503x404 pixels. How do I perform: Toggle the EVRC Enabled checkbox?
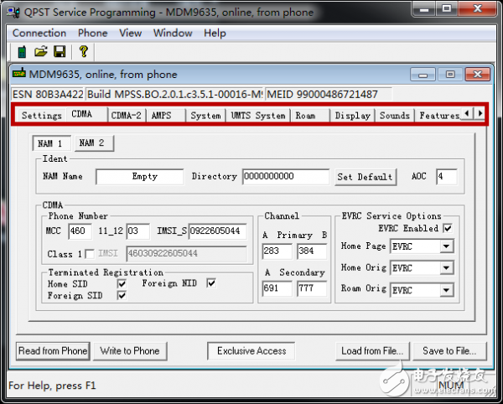coord(448,228)
